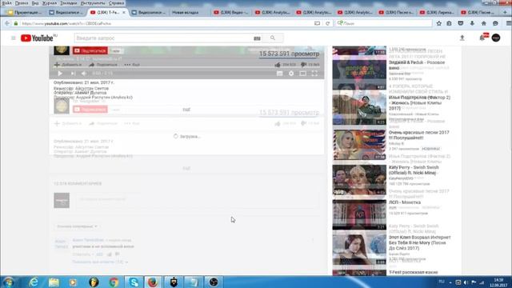Click the add a comment field

point(197,200)
